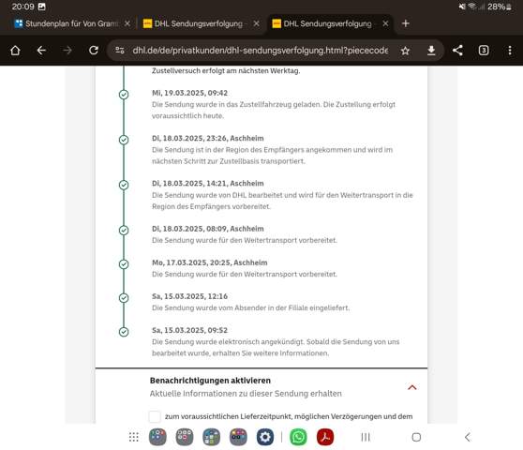Collapse the Benachrichtigungen aktivieren section
The width and height of the screenshot is (523, 450).
pyautogui.click(x=412, y=387)
